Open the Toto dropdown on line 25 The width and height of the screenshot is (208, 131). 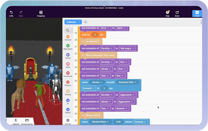pyautogui.click(x=105, y=76)
